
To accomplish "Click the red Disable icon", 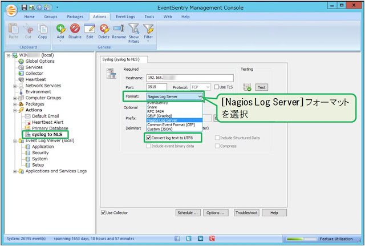I will [75, 29].
